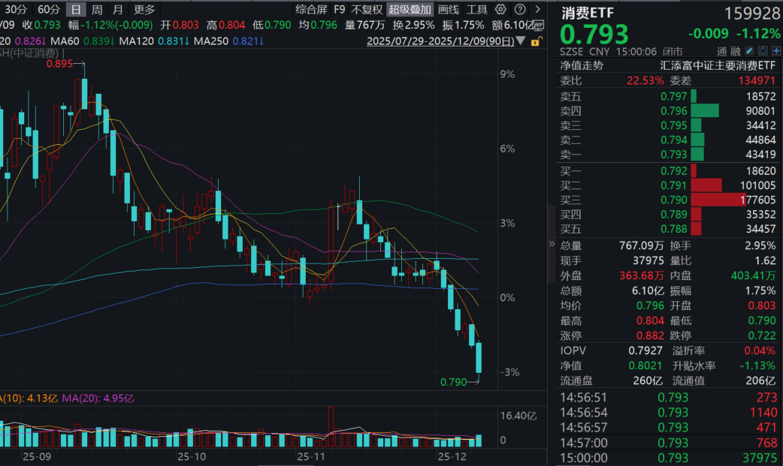Viewport: 783px width, 466px height.
Task: Switch to 30分 period tab
Action: 16,10
